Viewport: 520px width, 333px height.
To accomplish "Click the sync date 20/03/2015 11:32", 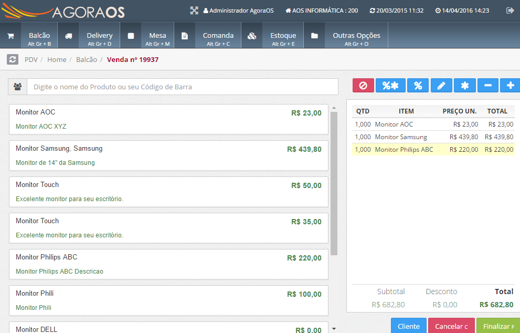I will click(397, 11).
